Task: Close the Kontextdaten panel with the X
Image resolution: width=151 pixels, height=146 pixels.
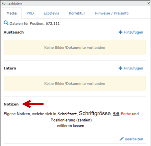Action: click(149, 3)
